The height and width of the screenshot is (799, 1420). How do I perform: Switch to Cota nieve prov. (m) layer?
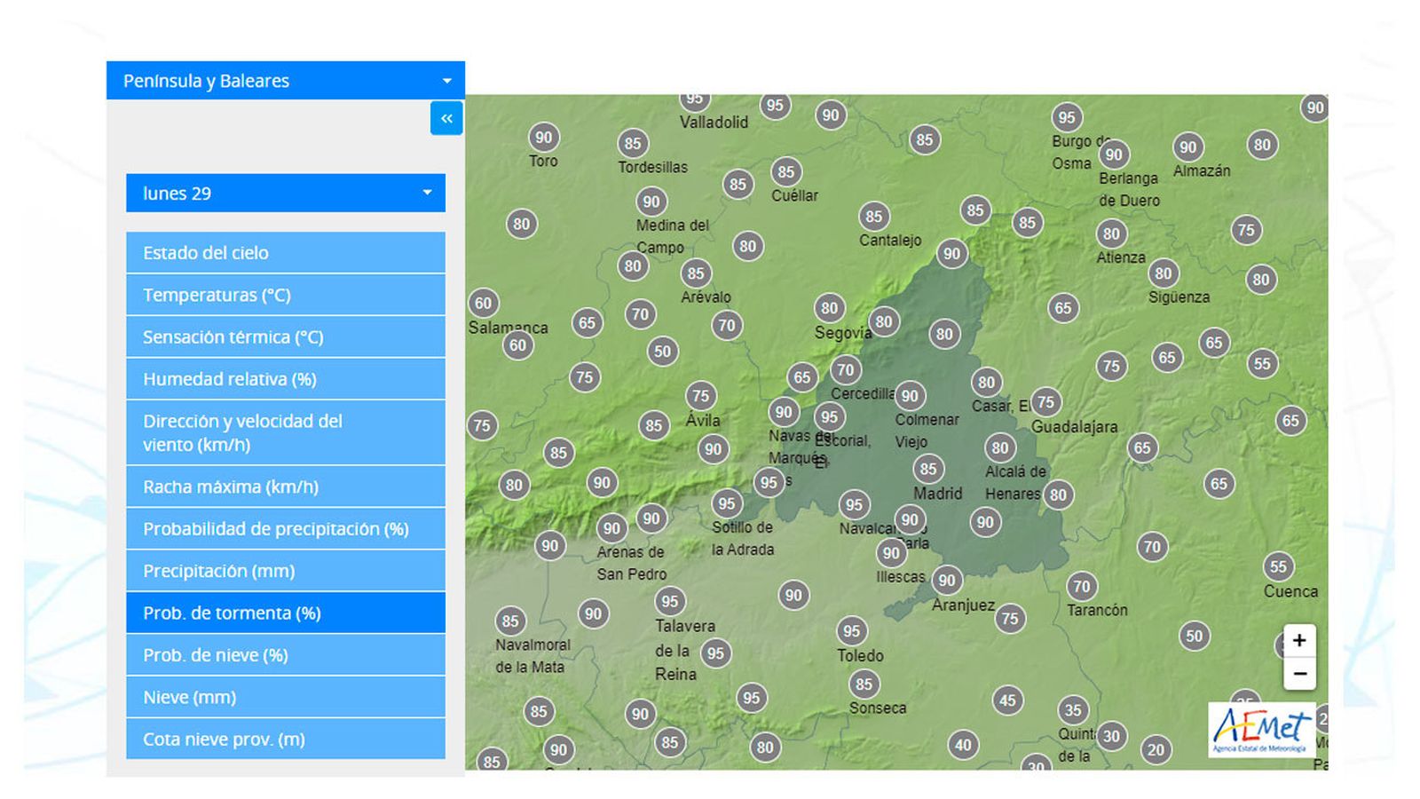click(x=286, y=740)
